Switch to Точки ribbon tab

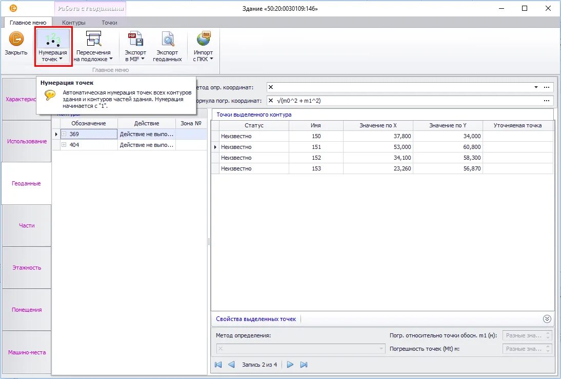click(x=109, y=23)
